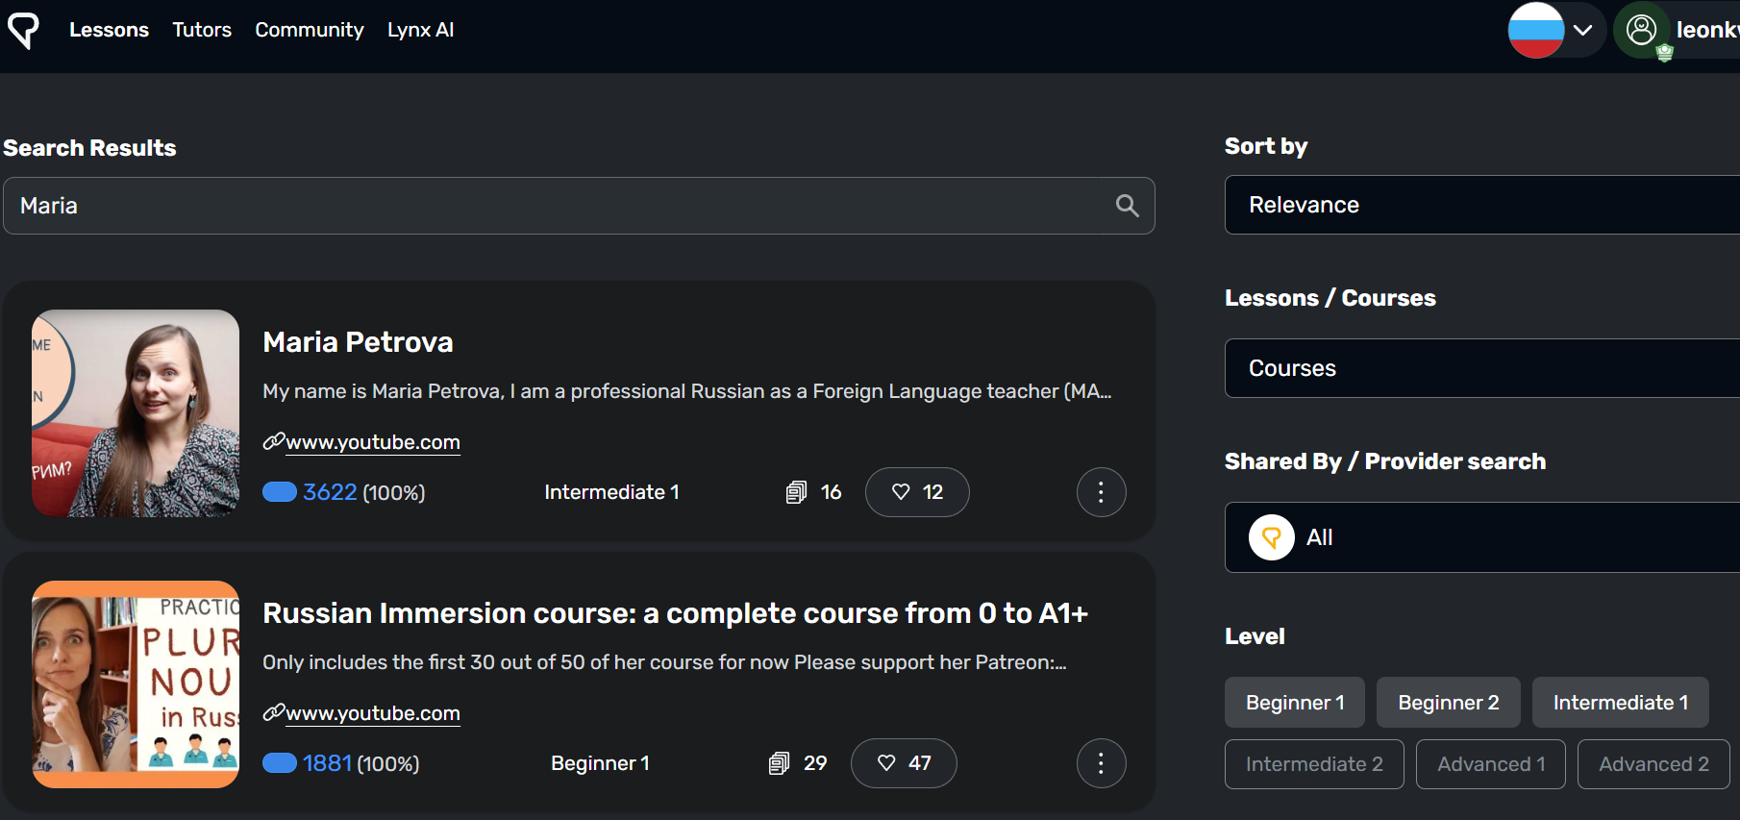The height and width of the screenshot is (820, 1740).
Task: Go to the Tutors menu
Action: pyautogui.click(x=202, y=30)
